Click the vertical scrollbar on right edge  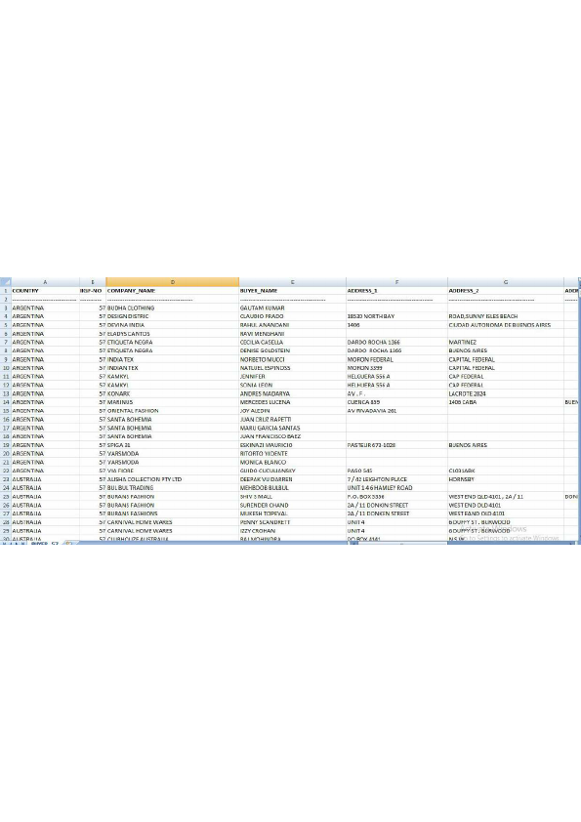(579, 409)
